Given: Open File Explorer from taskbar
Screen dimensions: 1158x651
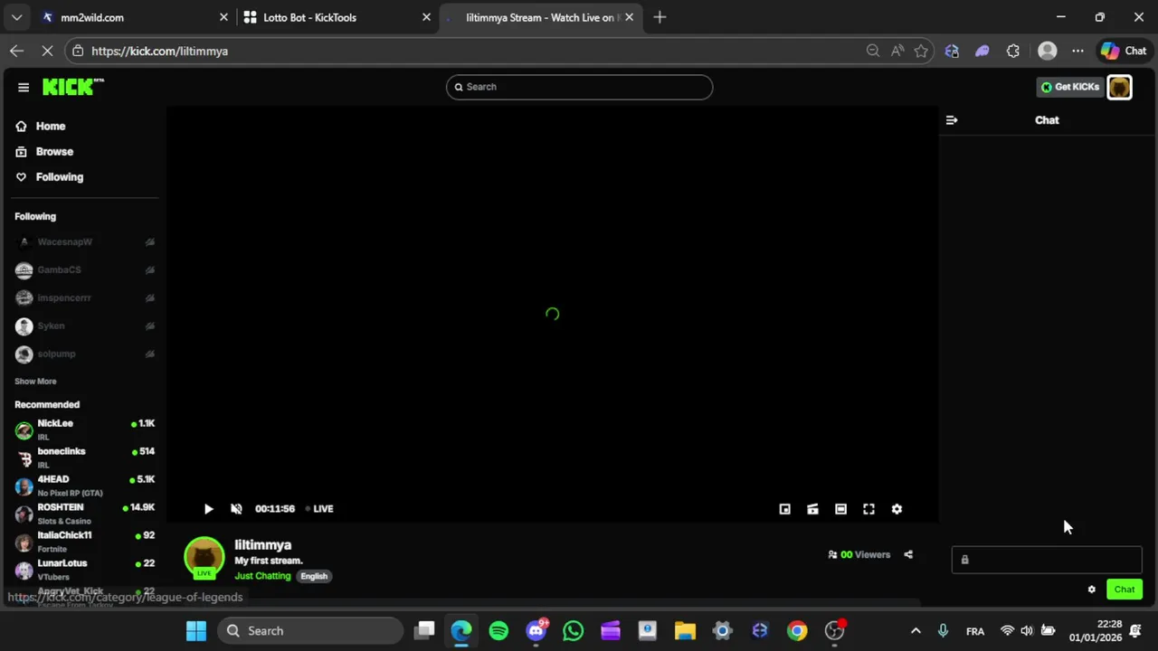Looking at the screenshot, I should (685, 631).
